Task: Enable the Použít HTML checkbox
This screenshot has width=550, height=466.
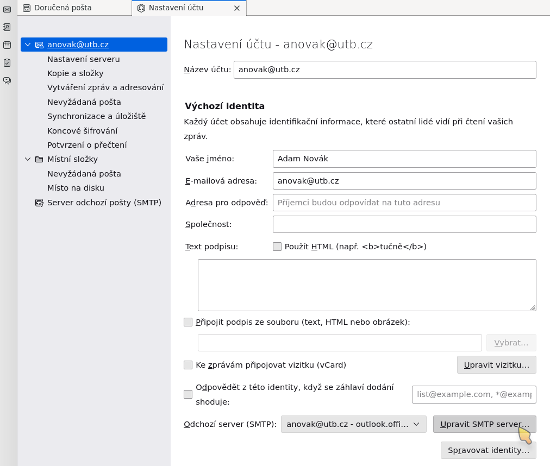Action: tap(277, 247)
